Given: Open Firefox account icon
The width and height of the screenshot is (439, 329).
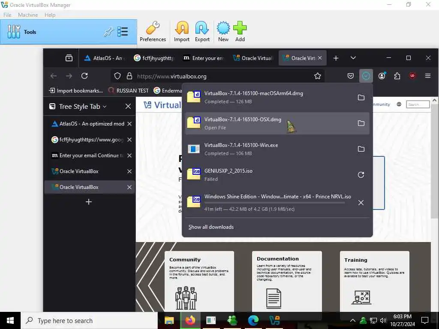Looking at the screenshot, I should 382,76.
